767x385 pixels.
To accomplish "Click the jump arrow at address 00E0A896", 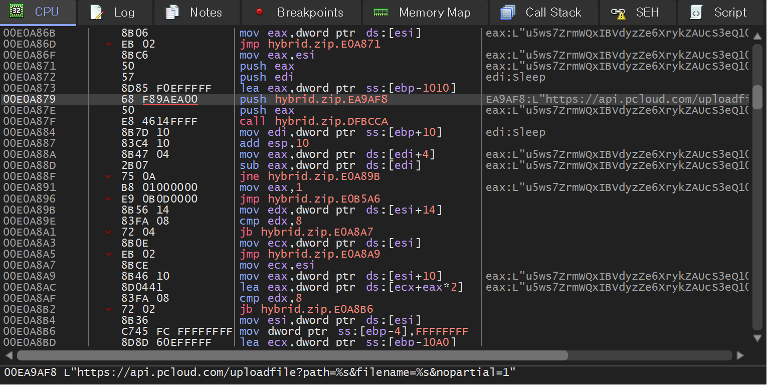I will [x=108, y=199].
